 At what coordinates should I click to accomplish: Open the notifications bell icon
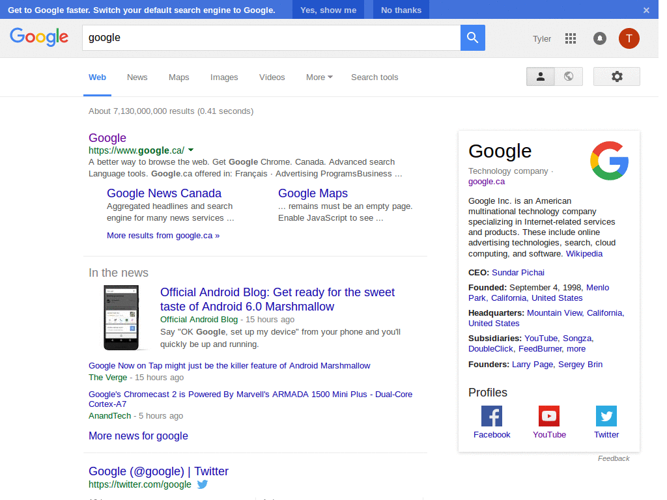[x=600, y=38]
